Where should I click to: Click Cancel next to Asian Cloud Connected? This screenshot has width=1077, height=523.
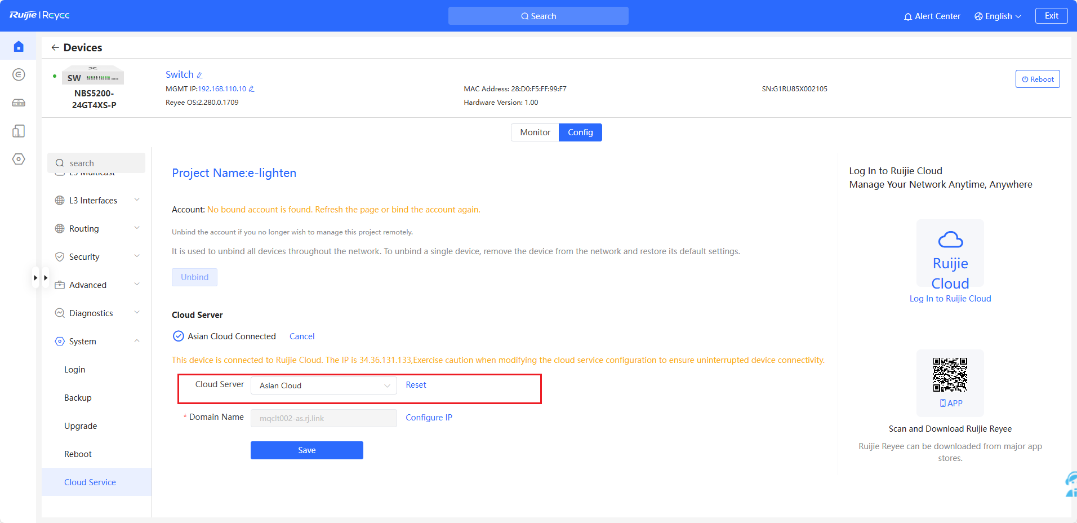point(302,336)
